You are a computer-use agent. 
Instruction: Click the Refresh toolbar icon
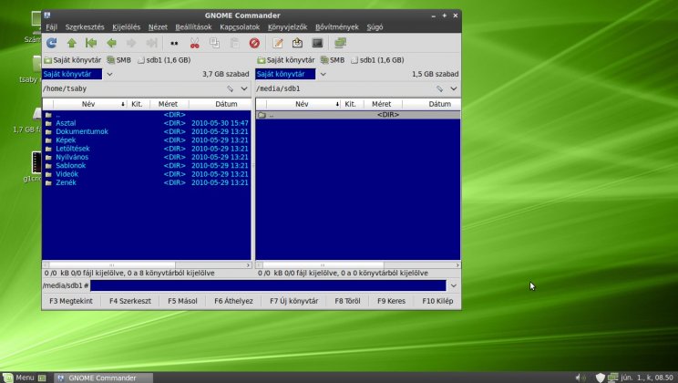pos(51,43)
